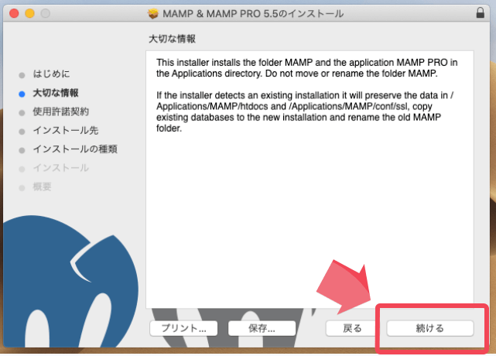The height and width of the screenshot is (356, 496).
Task: Click the paragraph about existing installation
Action: click(305, 111)
